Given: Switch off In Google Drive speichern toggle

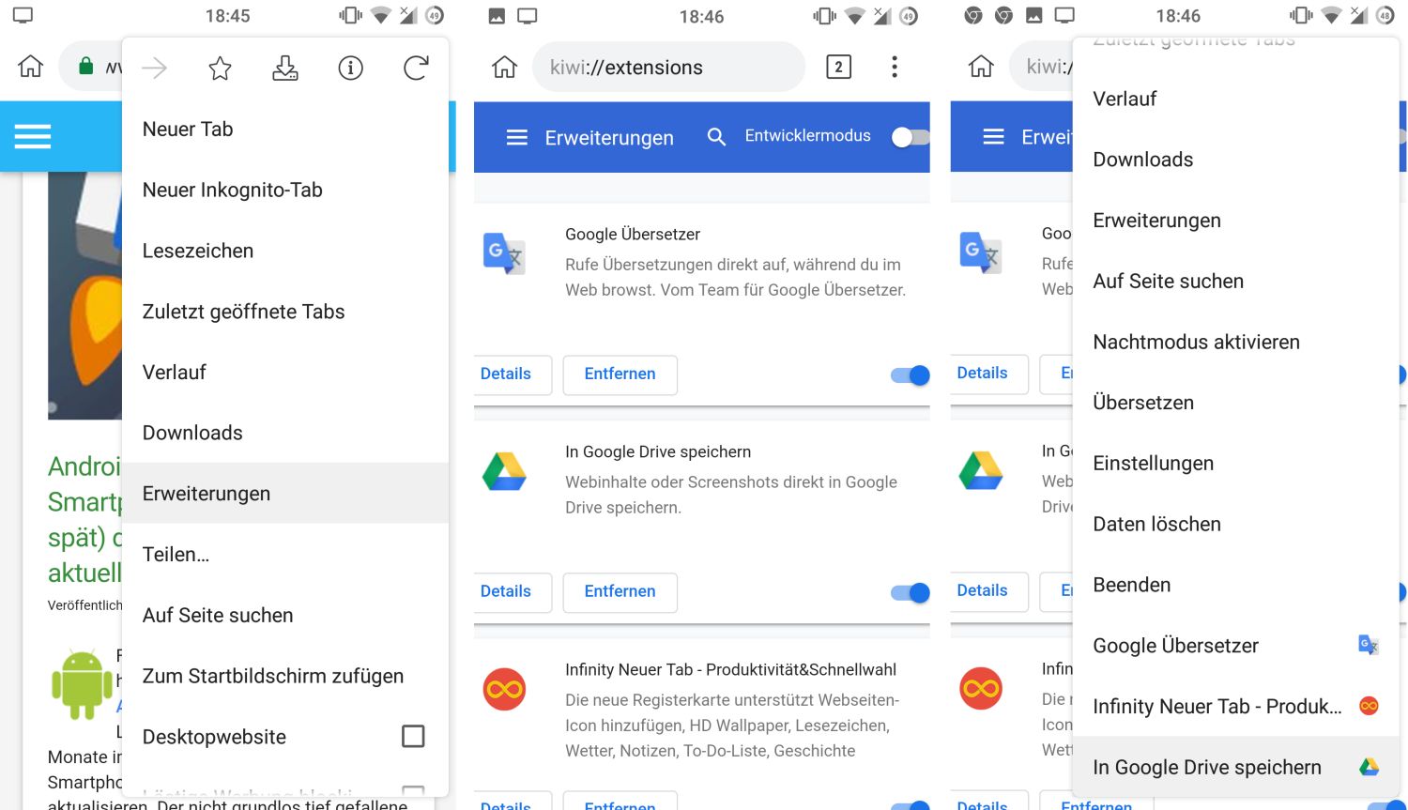Looking at the screenshot, I should coord(910,593).
